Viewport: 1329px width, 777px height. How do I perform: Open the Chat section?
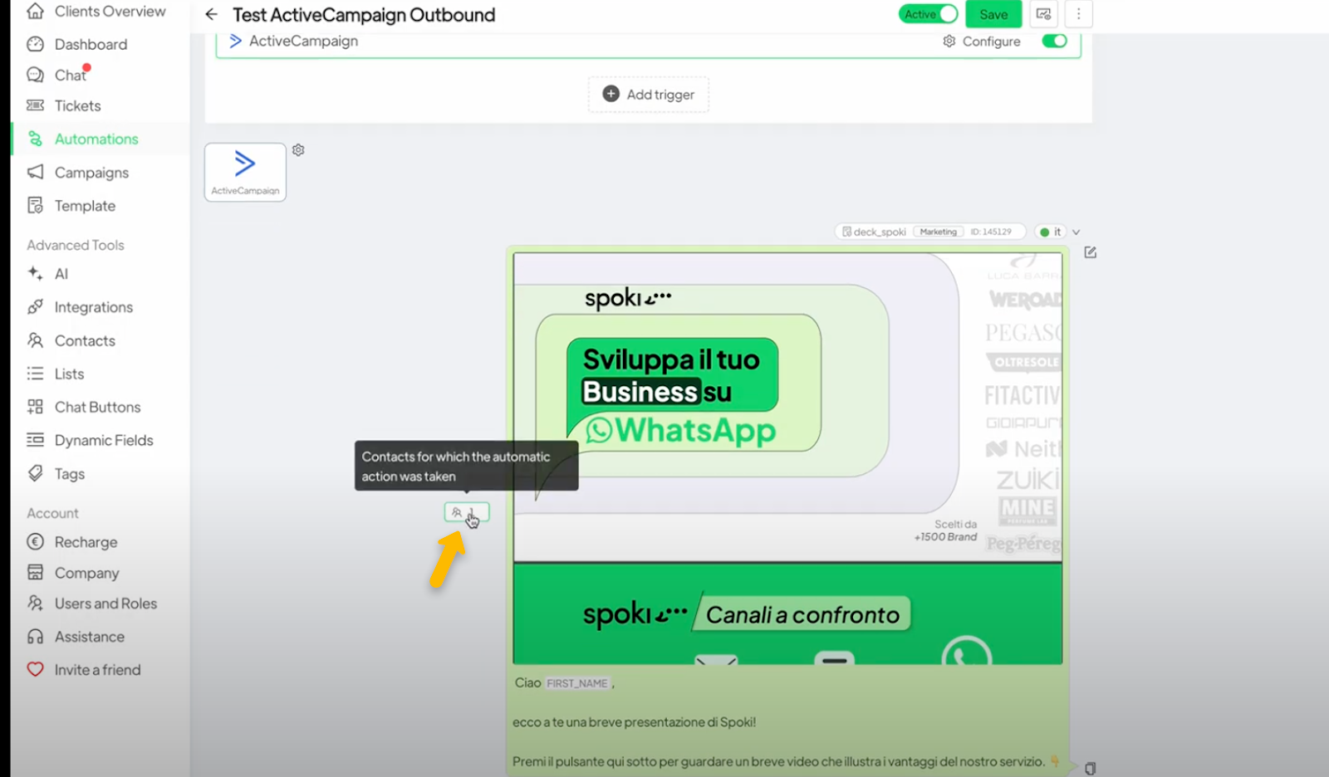point(56,75)
